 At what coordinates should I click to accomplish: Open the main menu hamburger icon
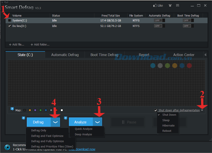pos(178,6)
